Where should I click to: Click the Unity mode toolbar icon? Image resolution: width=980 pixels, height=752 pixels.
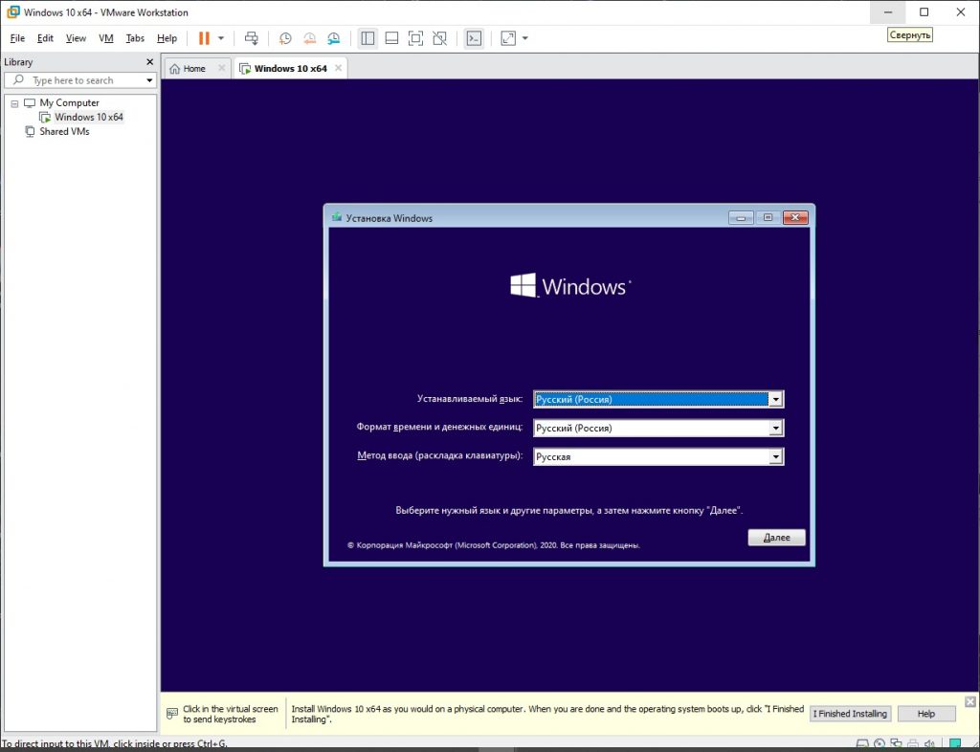pyautogui.click(x=439, y=38)
